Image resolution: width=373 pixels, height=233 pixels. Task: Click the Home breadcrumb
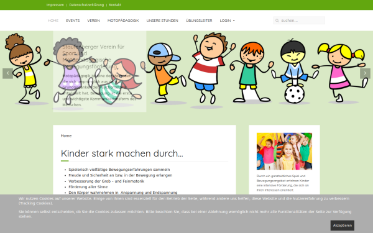[x=66, y=135]
